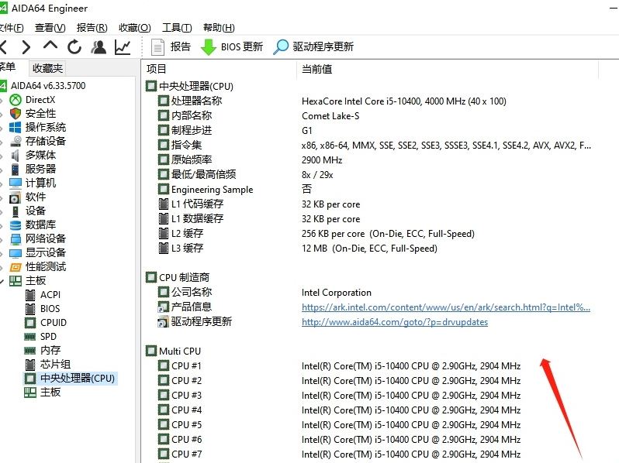Select the 数据库 database icon

pyautogui.click(x=16, y=225)
